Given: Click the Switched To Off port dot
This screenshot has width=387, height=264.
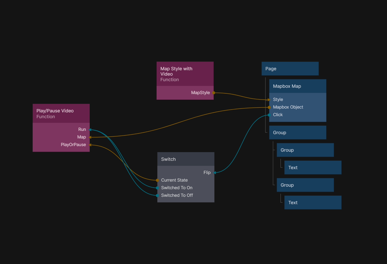Looking at the screenshot, I should (157, 196).
